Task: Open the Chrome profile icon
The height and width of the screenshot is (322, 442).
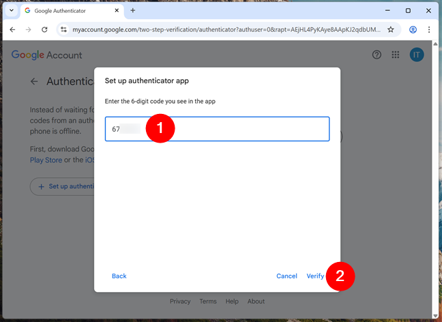Action: (x=413, y=29)
